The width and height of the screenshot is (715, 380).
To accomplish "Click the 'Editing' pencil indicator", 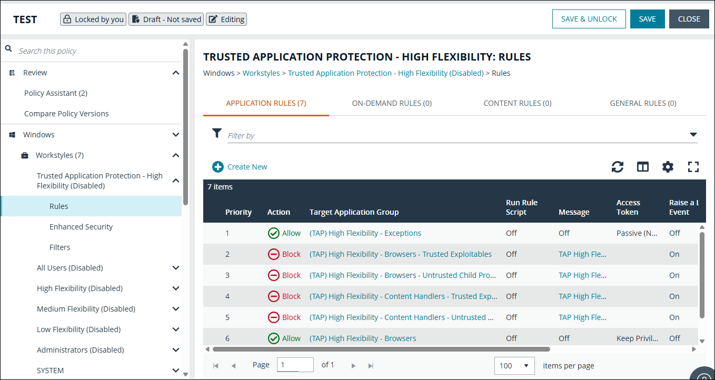I will pos(226,19).
